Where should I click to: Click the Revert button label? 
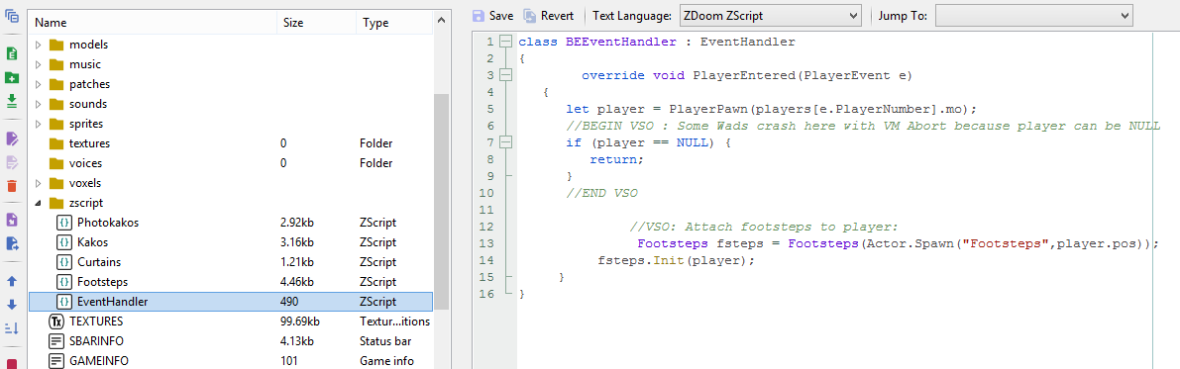[558, 16]
